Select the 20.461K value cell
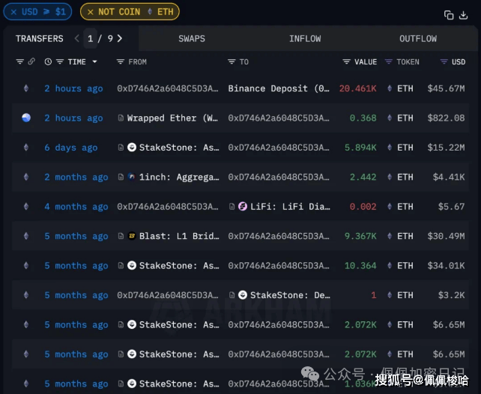Image resolution: width=481 pixels, height=394 pixels. [x=357, y=88]
